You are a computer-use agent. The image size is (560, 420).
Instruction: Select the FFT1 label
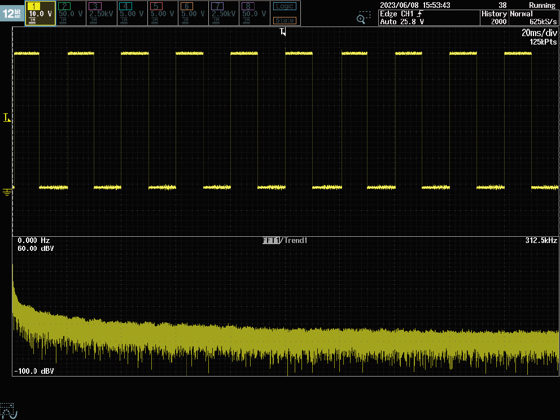point(271,240)
